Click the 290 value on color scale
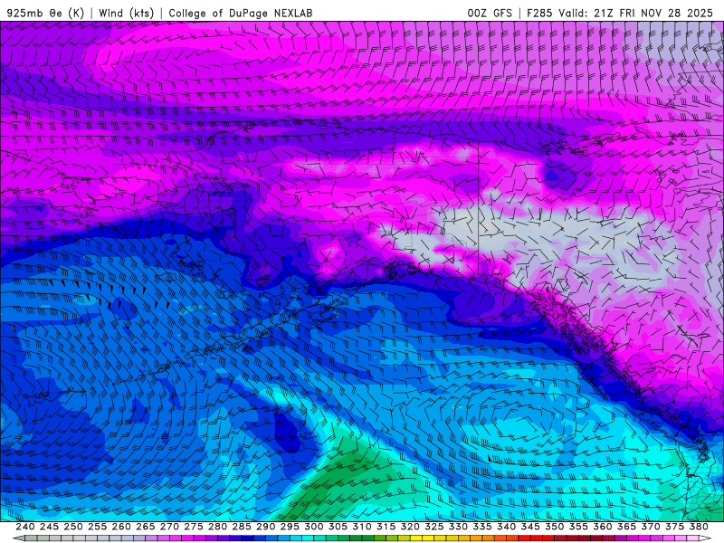Image resolution: width=724 pixels, height=543 pixels. (x=265, y=527)
